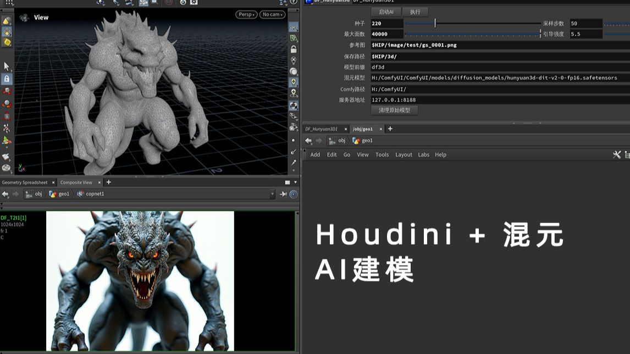The height and width of the screenshot is (354, 630).
Task: Open the View tool in left toolbar
Action: pyautogui.click(x=7, y=156)
